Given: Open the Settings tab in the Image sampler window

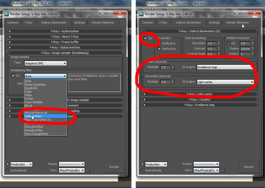Looking at the screenshot, I should click(80, 22).
